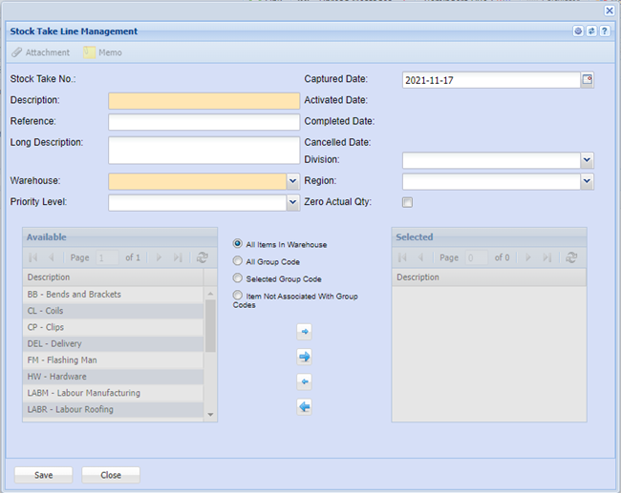The image size is (621, 493).
Task: Tick the Zero Actual Qty checkbox
Action: point(408,202)
